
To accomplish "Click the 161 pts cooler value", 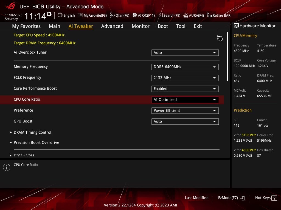I will pos(263,125).
